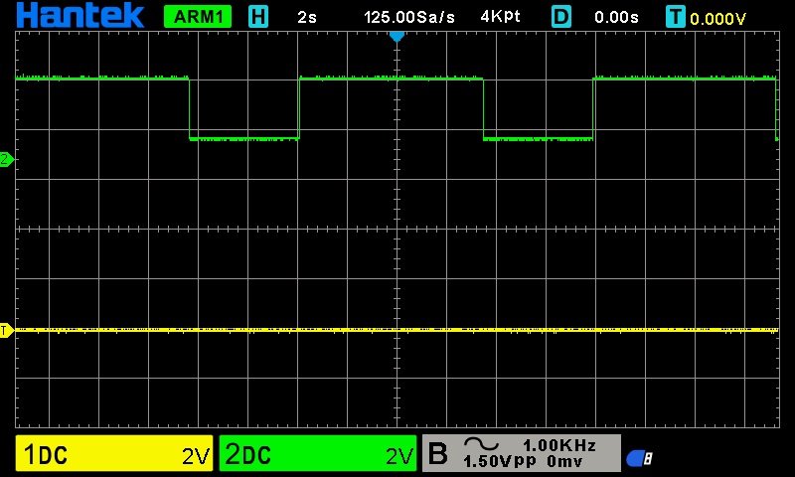
Task: Click the 1.50Vpp amplitude value
Action: pos(500,461)
